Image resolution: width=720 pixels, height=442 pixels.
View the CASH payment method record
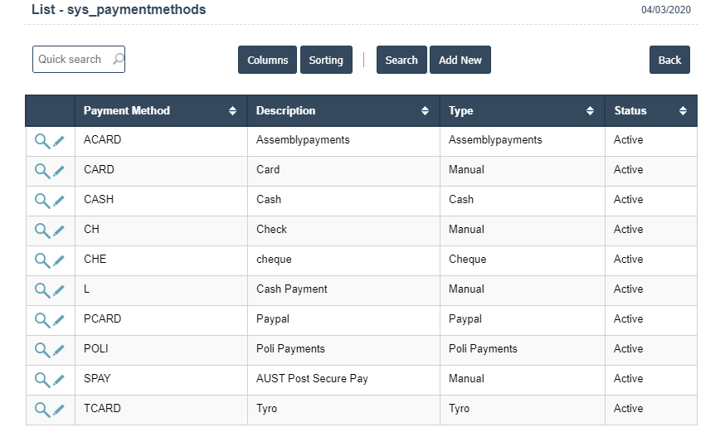click(x=41, y=201)
